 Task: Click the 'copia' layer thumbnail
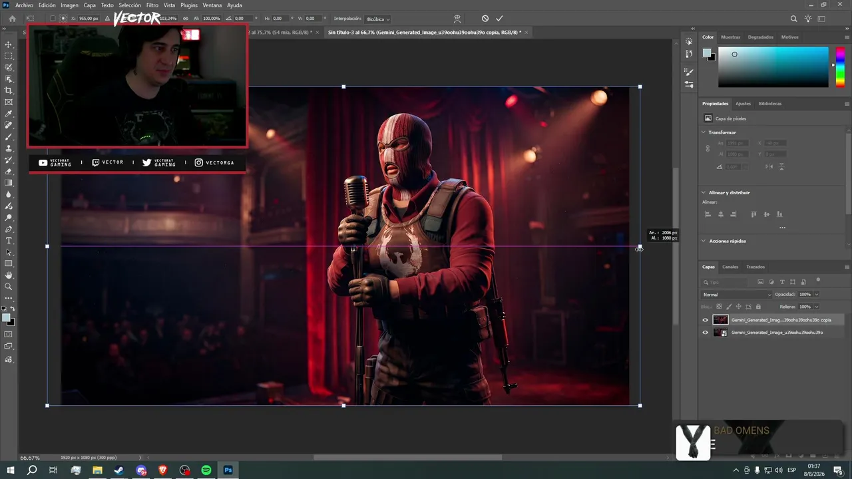721,320
